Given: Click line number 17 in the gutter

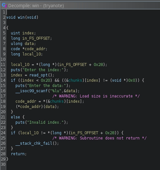Looking at the screenshot, I should coord(3,96).
